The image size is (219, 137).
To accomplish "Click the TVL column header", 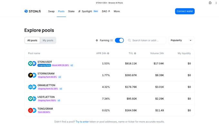I will point(131,53).
